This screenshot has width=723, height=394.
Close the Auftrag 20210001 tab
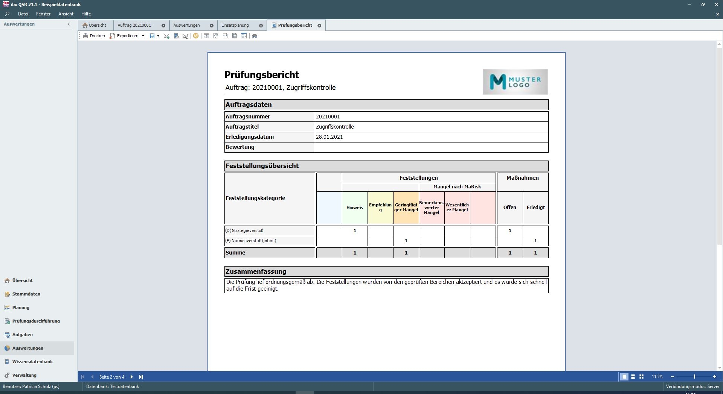tap(163, 26)
